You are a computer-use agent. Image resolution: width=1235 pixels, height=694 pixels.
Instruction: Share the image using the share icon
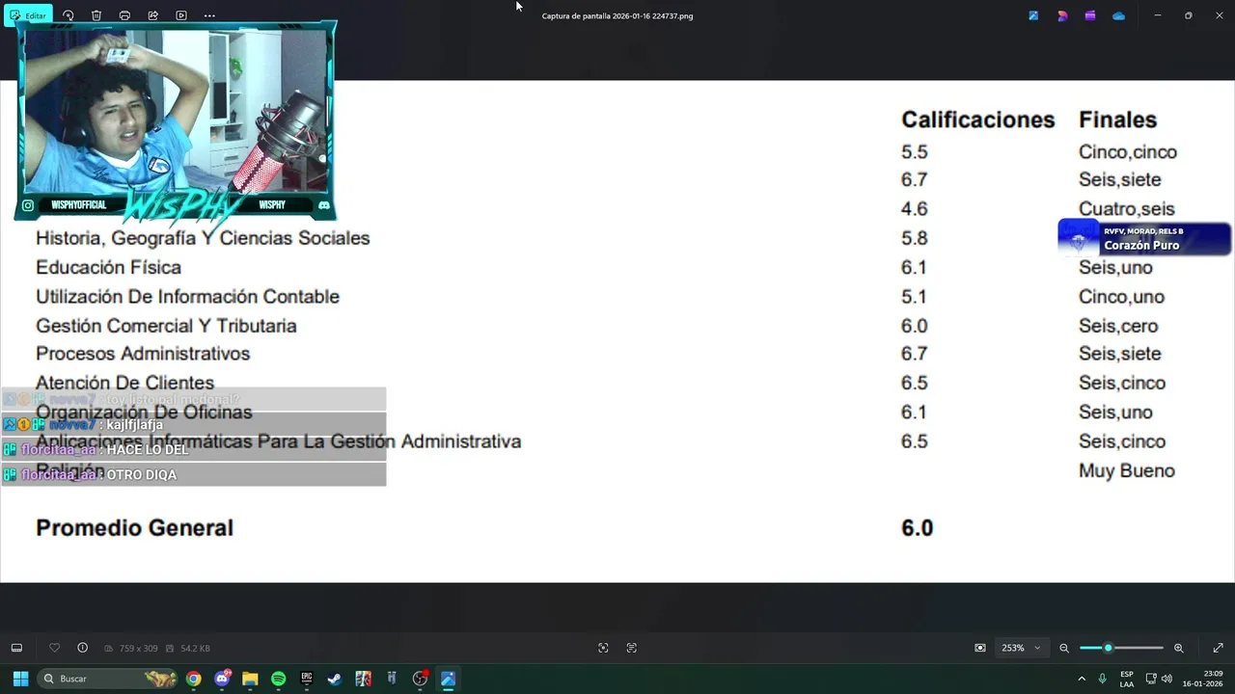click(x=152, y=15)
